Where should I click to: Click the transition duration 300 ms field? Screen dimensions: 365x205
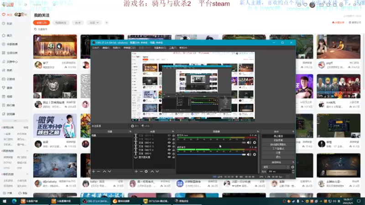[x=279, y=172]
